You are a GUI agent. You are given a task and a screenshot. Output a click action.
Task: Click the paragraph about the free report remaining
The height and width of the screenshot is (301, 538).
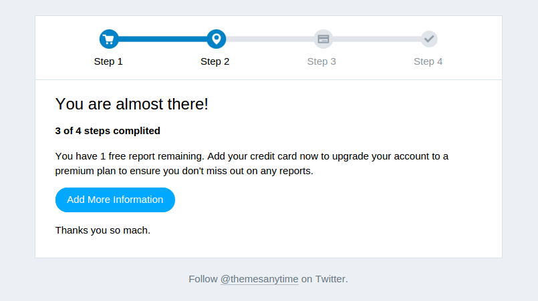click(252, 157)
